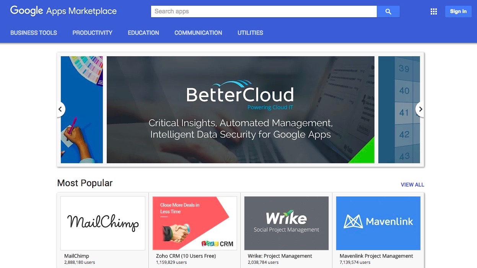Select the Education category
The height and width of the screenshot is (268, 477).
(x=143, y=33)
